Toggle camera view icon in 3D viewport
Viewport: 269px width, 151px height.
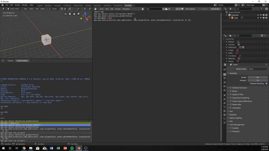tap(70, 14)
